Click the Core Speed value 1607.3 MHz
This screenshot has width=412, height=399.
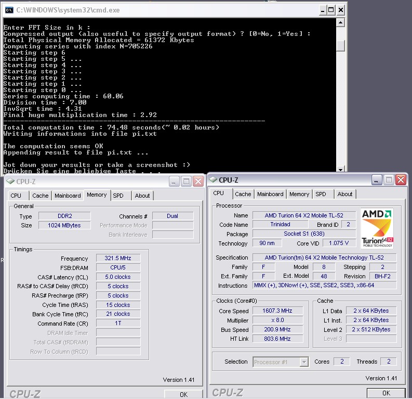(278, 311)
